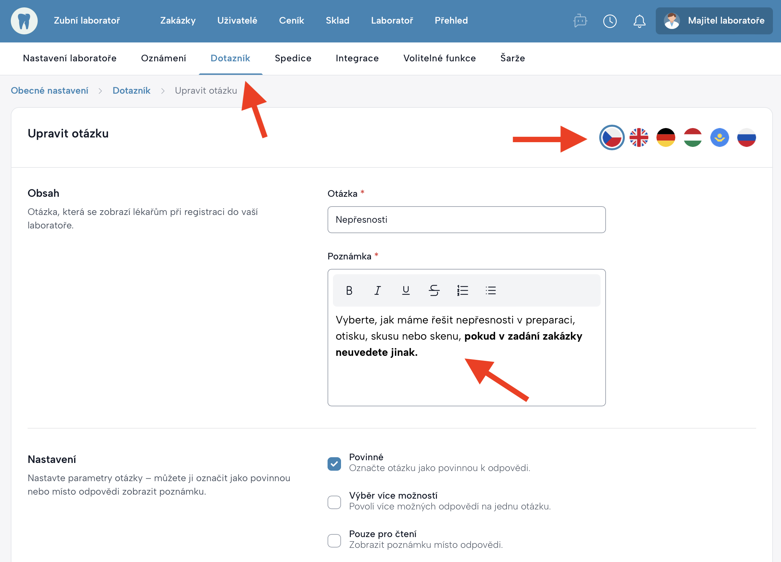781x562 pixels.
Task: Switch to English language flag
Action: click(639, 137)
